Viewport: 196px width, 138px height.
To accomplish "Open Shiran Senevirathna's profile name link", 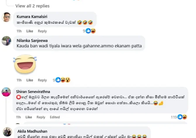I will [33, 92].
